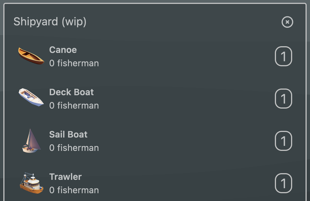Click the Sail Boat icon
310x201 pixels.
coord(31,141)
